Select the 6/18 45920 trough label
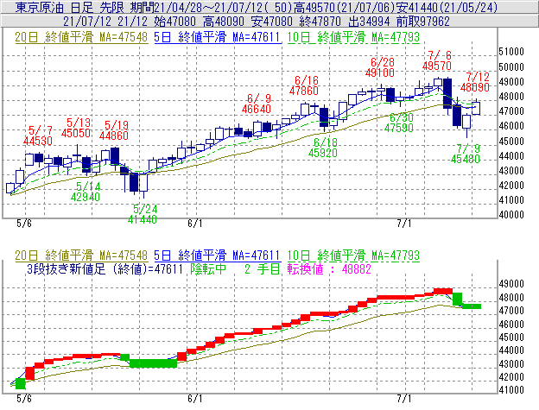539x410 pixels. 323,148
